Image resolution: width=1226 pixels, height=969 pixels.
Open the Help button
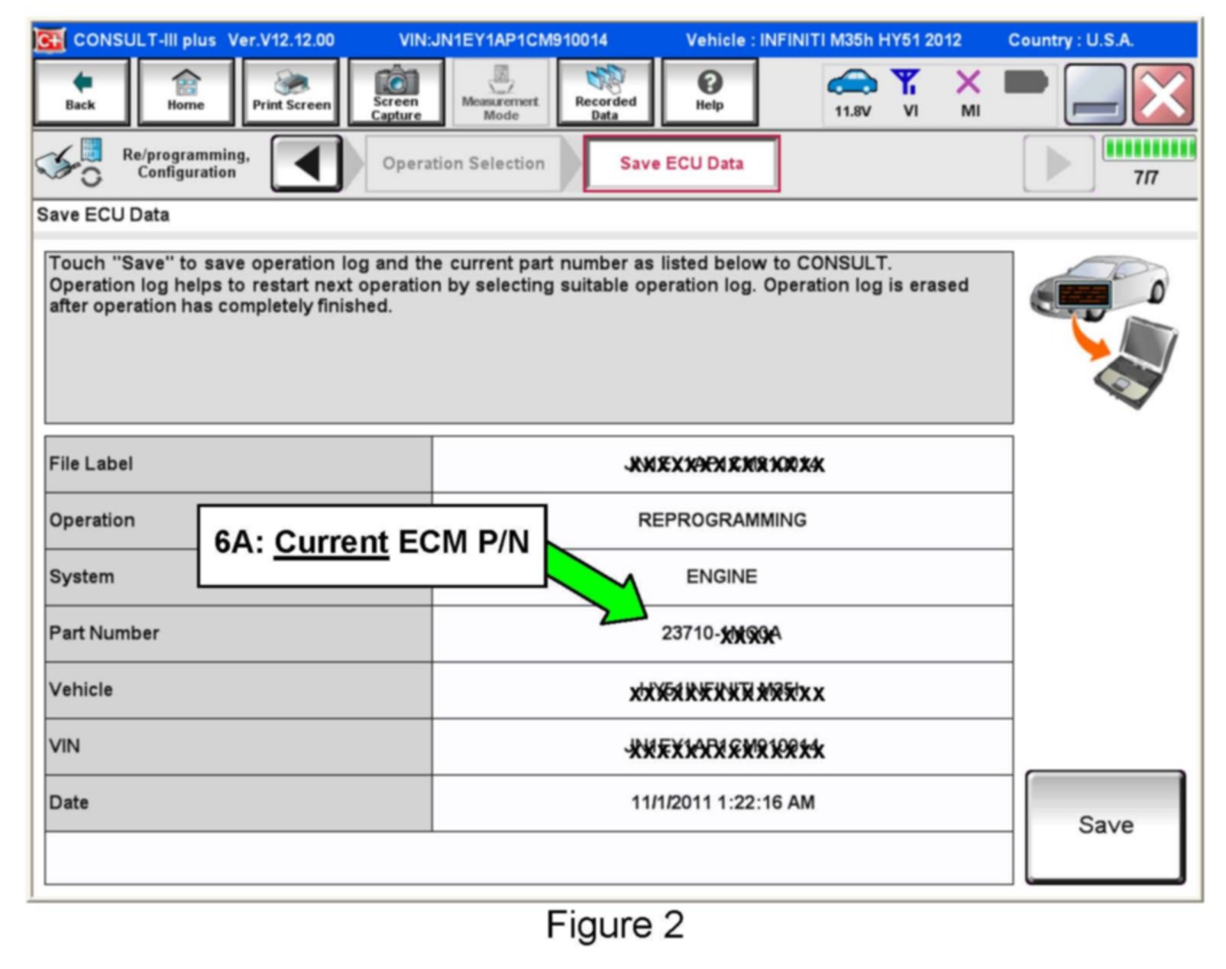click(x=710, y=92)
